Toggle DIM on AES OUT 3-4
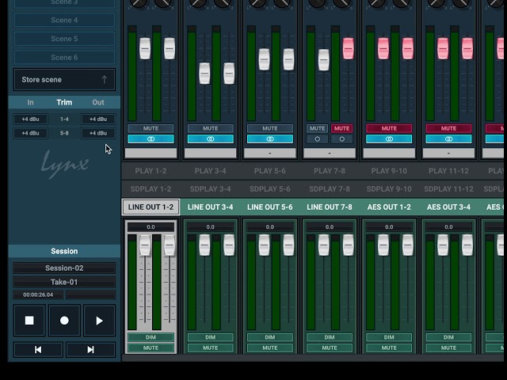507x380 pixels. (448, 337)
